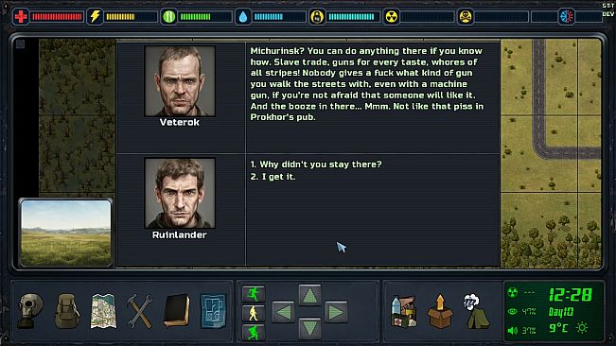Select the sneaking movement mode
This screenshot has width=616, height=346.
[254, 332]
